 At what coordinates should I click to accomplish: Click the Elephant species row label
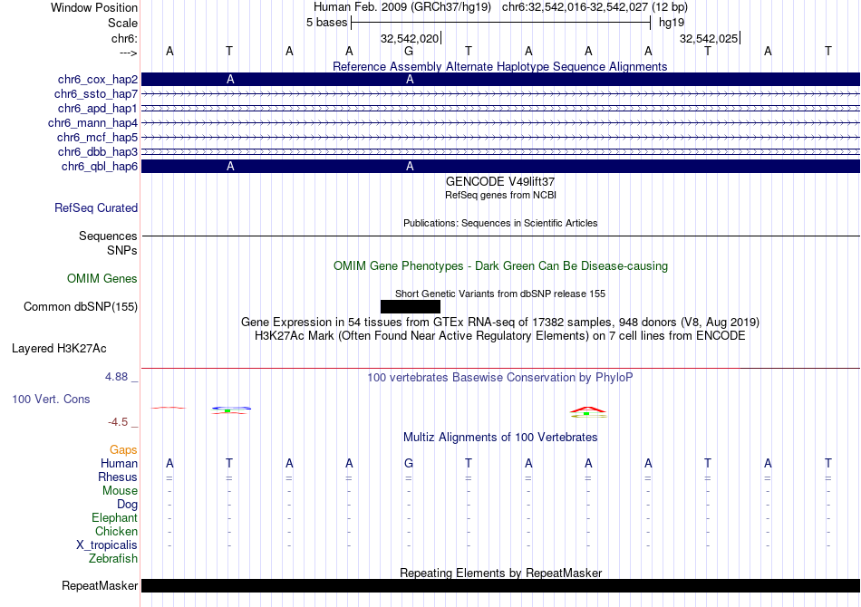114,518
